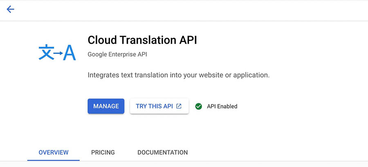Click the API Enabled status label

click(222, 106)
